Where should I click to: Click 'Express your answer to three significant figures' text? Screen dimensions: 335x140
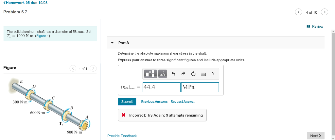tap(182, 60)
